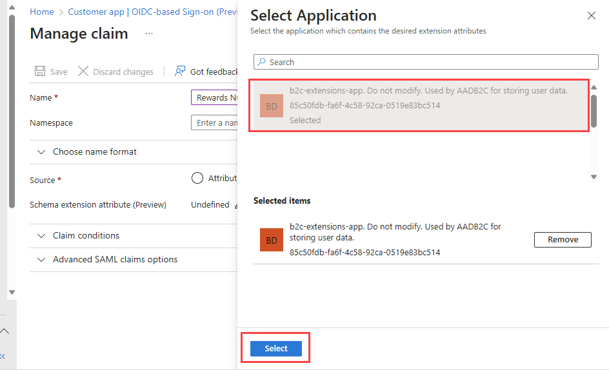Click the Save disk icon
Viewport: 609px width, 370px height.
point(39,71)
